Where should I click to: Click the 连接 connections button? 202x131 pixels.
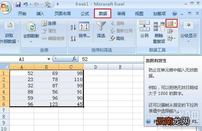pyautogui.click(x=49, y=23)
